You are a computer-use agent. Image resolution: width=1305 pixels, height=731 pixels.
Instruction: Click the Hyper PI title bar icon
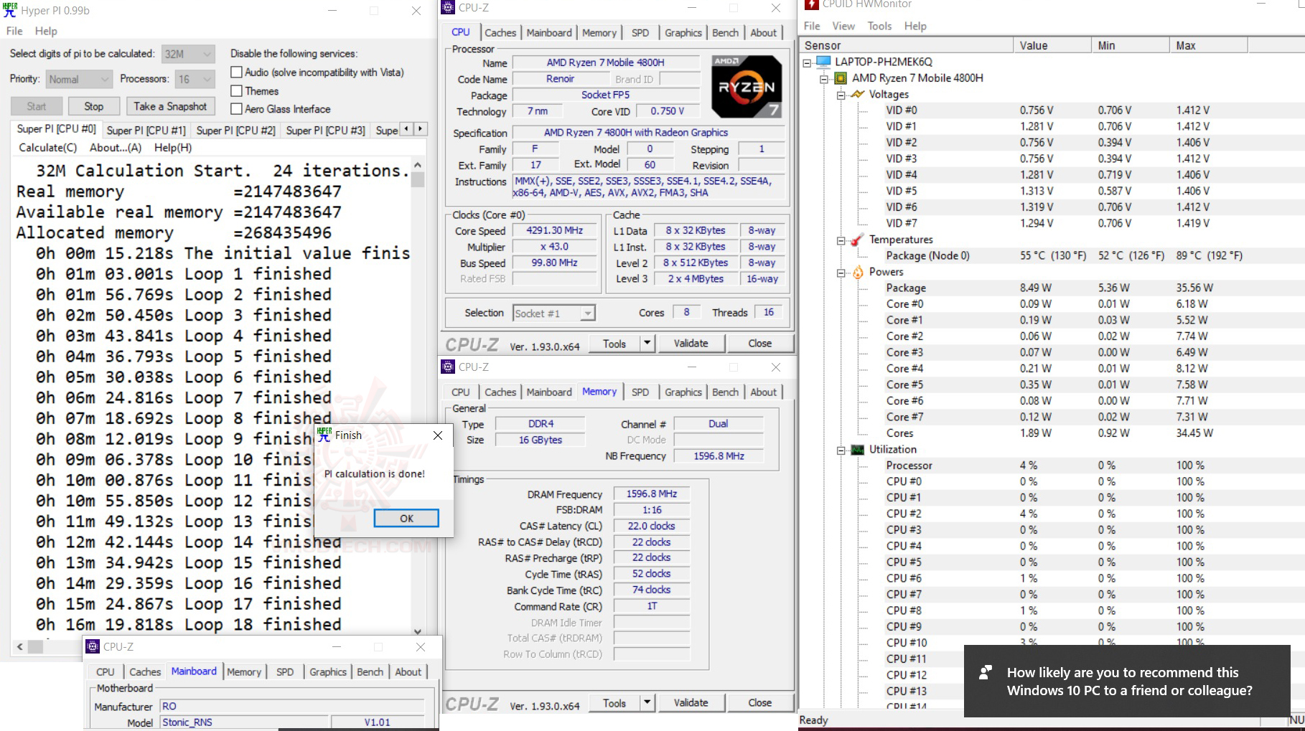(10, 10)
